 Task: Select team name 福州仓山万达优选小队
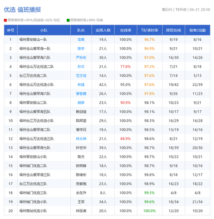[x=36, y=85]
